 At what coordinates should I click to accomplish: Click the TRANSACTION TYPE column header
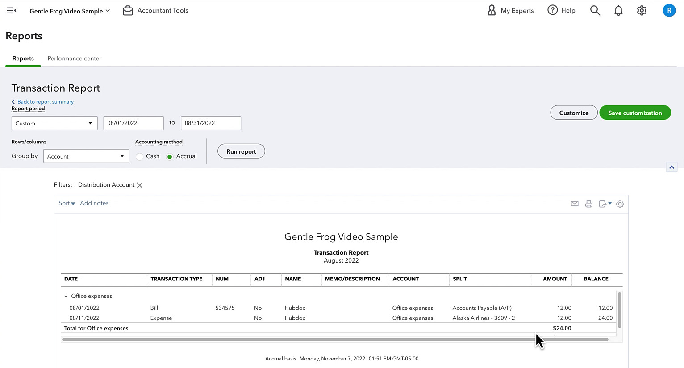[176, 279]
